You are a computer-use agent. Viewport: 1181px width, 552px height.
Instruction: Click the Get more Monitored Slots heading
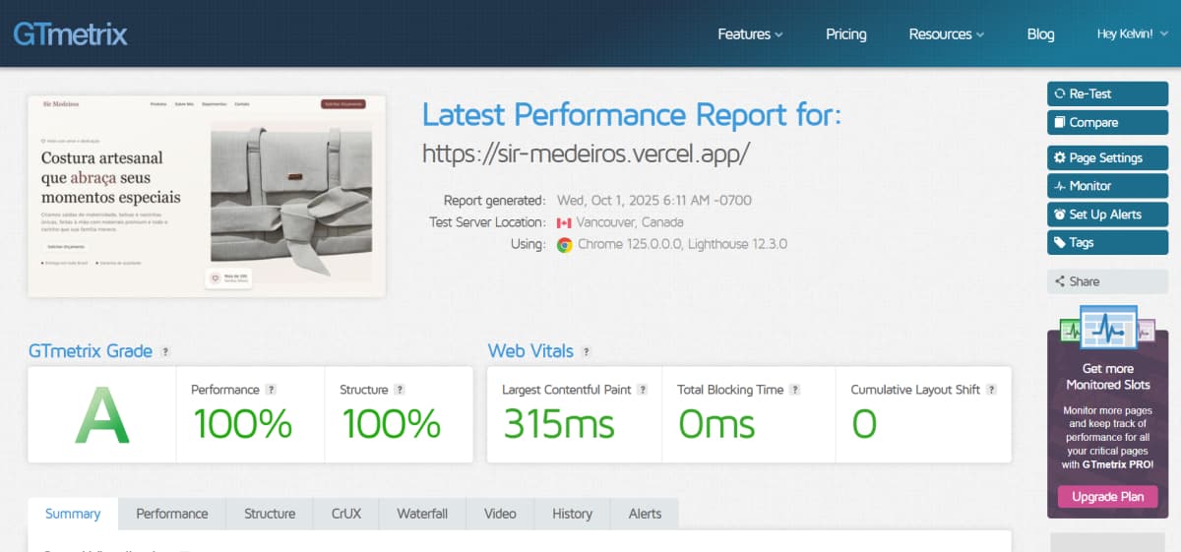point(1107,377)
